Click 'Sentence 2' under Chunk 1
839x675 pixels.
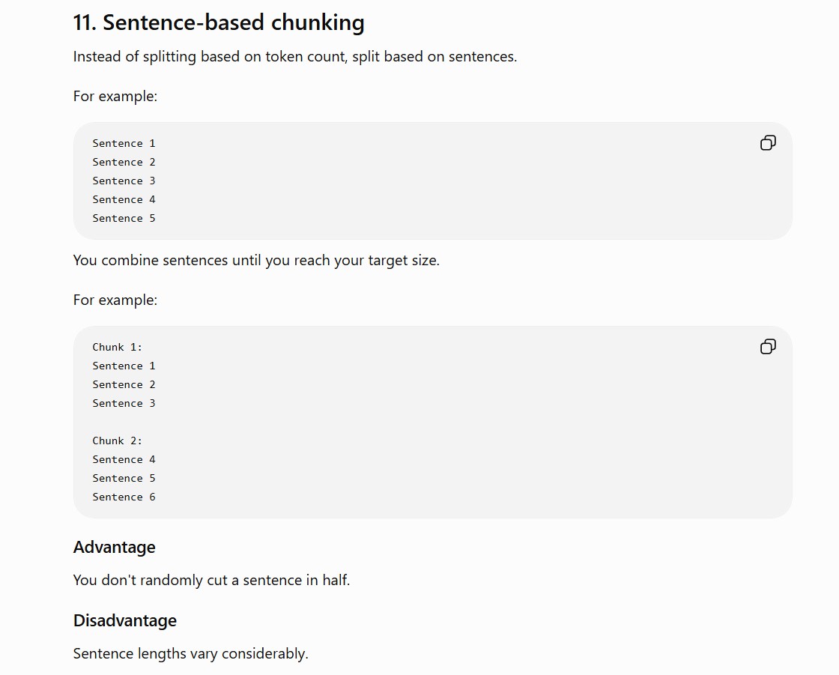coord(124,385)
